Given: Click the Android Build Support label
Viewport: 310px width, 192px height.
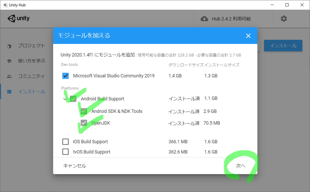Looking at the screenshot, I should (102, 99).
